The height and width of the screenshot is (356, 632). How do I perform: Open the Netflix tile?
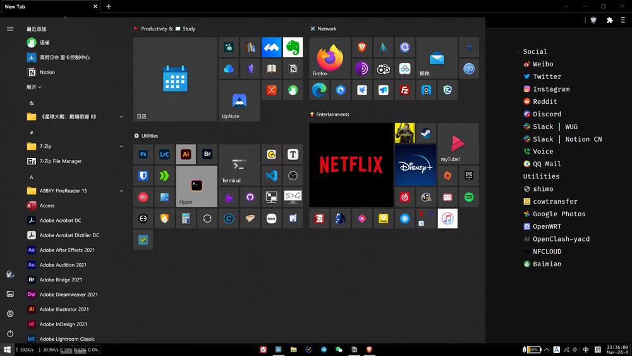pyautogui.click(x=351, y=165)
